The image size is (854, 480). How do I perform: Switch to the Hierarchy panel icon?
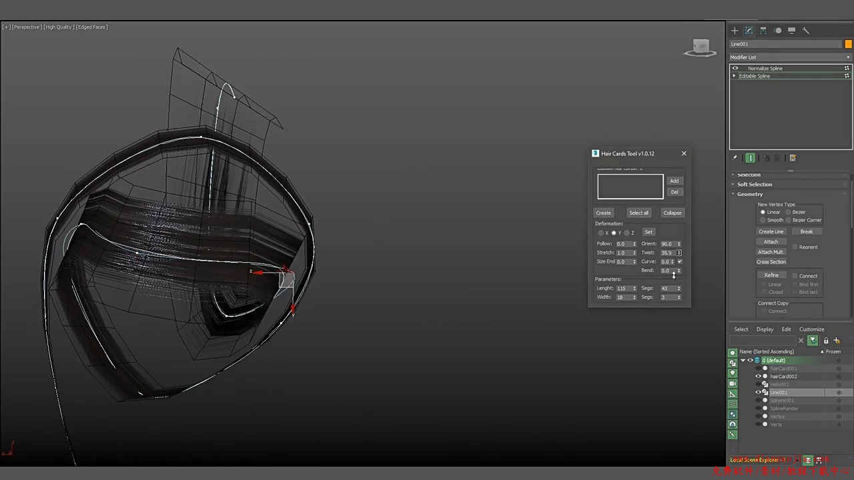(x=763, y=31)
